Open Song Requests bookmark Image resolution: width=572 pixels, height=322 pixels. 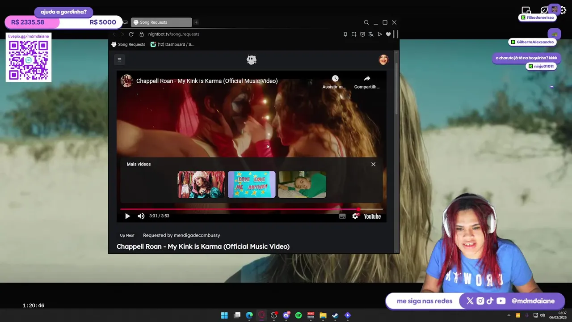coord(128,44)
